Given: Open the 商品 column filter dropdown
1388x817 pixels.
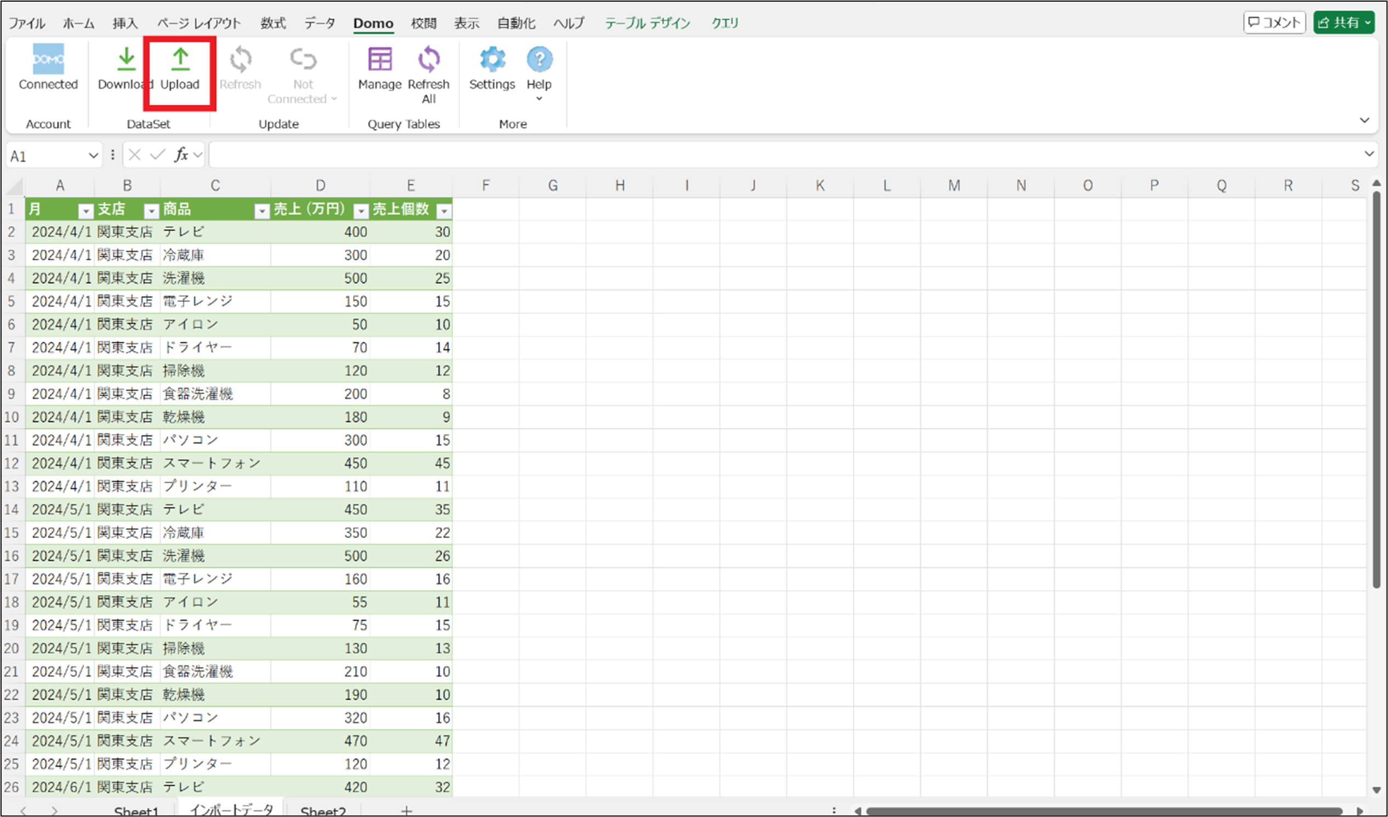Looking at the screenshot, I should point(262,211).
